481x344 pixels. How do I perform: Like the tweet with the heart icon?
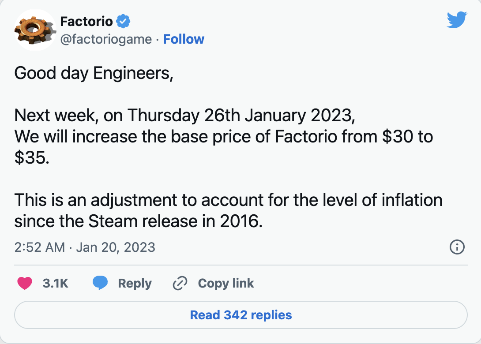25,283
